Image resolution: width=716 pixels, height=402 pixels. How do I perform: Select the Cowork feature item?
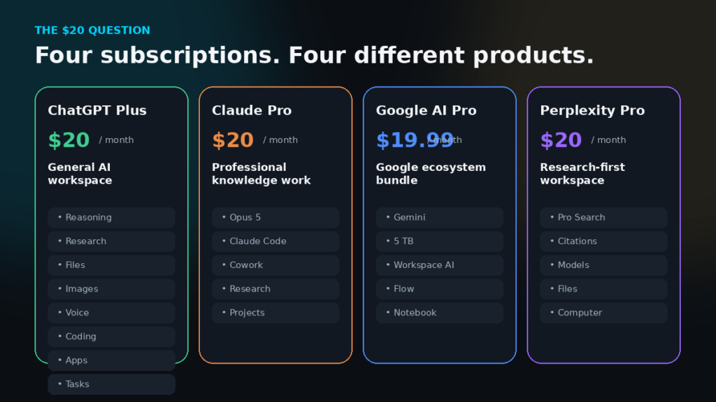tap(275, 265)
